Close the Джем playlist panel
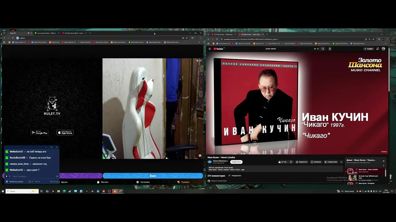Viewport: 396px width, 222px height. (384, 161)
